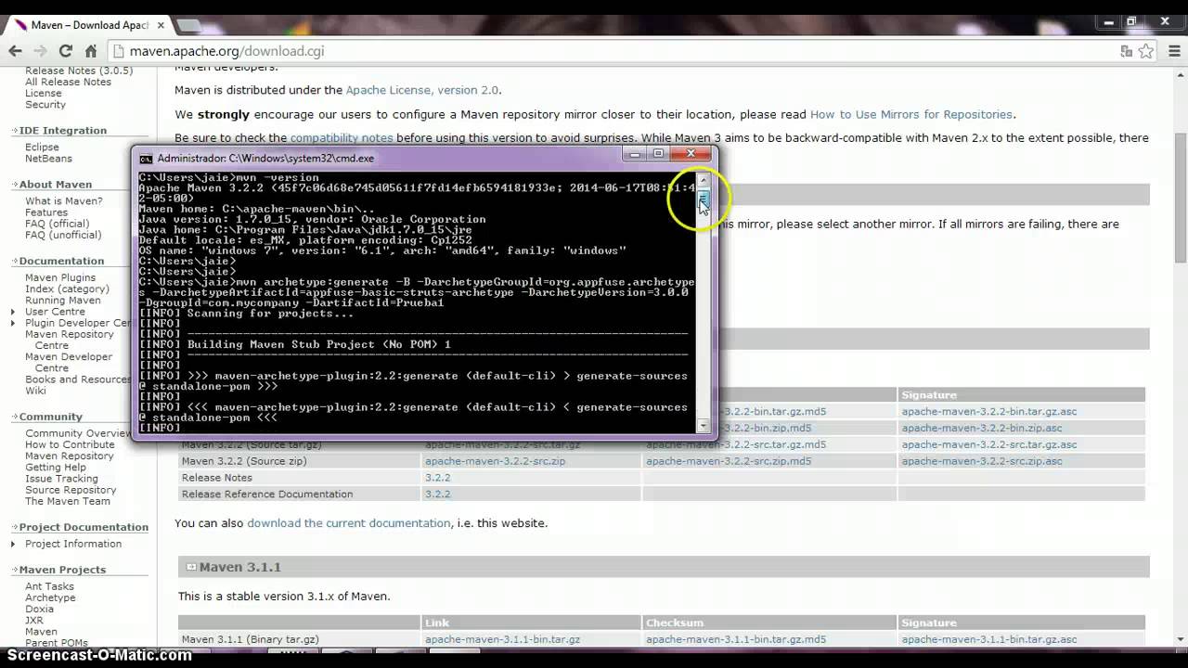Image resolution: width=1188 pixels, height=668 pixels.
Task: Open How to Contribute sidebar link
Action: [x=70, y=445]
